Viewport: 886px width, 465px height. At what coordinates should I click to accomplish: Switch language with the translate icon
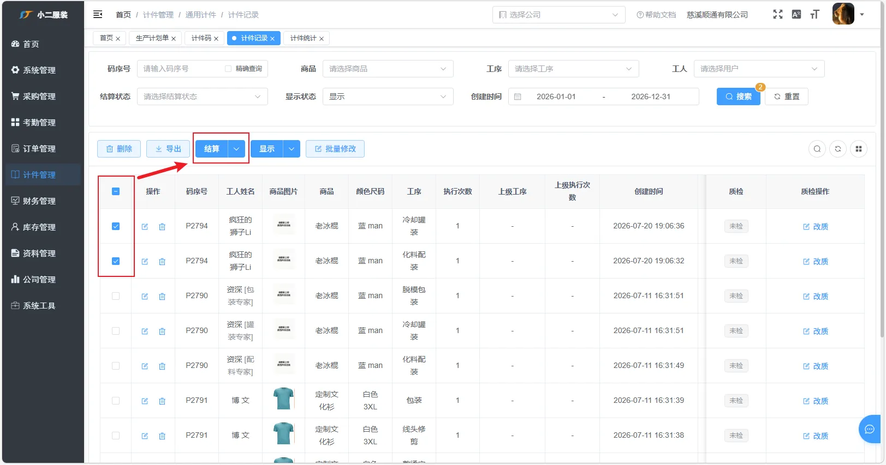796,15
